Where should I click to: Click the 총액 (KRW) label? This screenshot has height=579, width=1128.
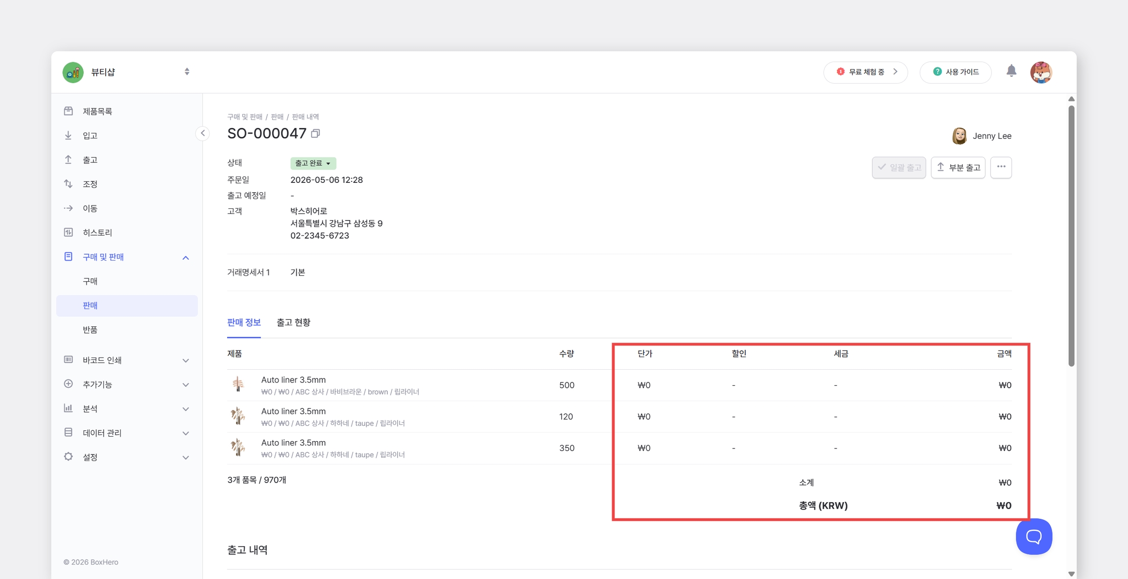click(x=823, y=506)
